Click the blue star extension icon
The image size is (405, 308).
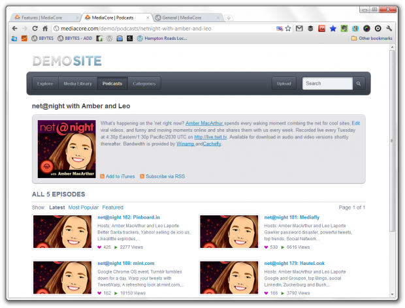click(x=333, y=28)
